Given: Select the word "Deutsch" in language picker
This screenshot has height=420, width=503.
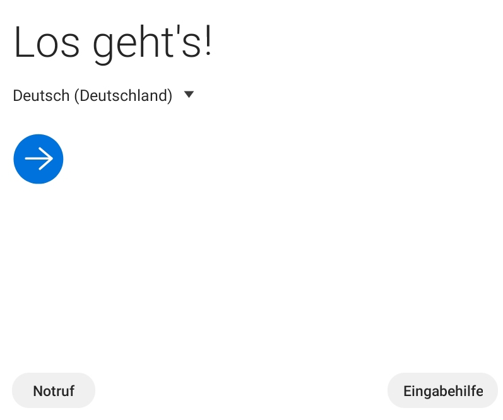Looking at the screenshot, I should click(x=41, y=96).
